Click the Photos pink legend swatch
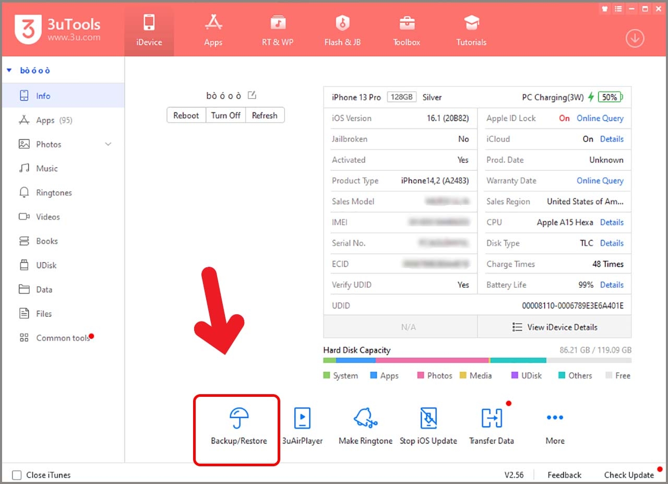 [421, 375]
